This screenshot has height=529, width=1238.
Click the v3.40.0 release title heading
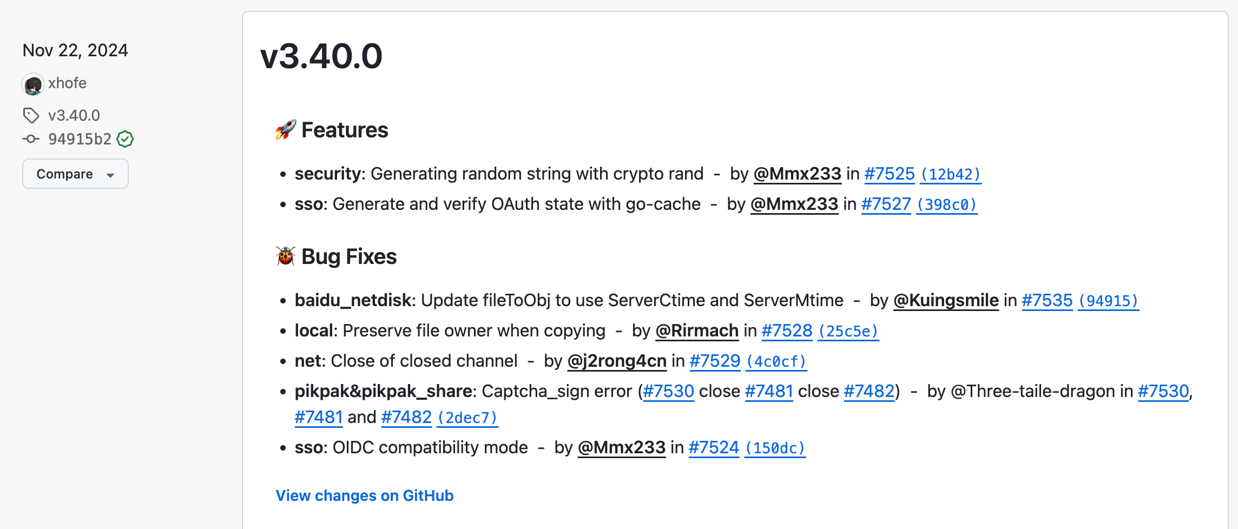[x=321, y=56]
